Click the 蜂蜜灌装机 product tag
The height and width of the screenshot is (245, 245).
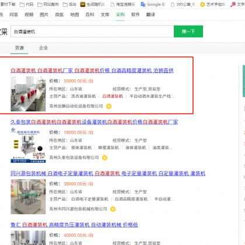click(108, 148)
